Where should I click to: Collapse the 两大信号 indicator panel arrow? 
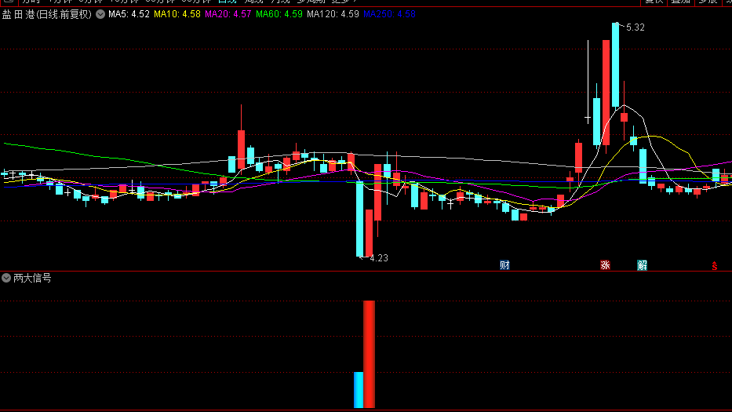click(x=6, y=278)
